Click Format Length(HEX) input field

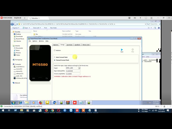coord(73,74)
